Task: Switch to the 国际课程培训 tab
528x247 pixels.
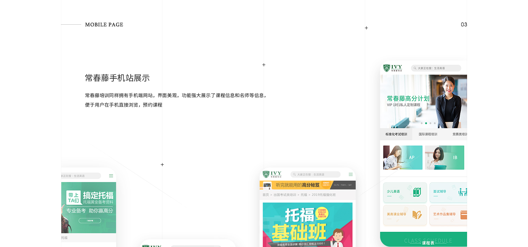Action: 428,134
